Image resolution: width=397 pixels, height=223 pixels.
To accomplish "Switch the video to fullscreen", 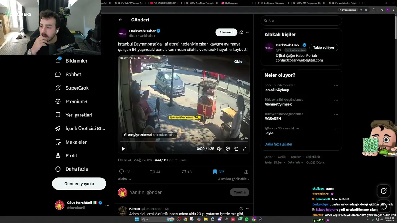I will 244,149.
